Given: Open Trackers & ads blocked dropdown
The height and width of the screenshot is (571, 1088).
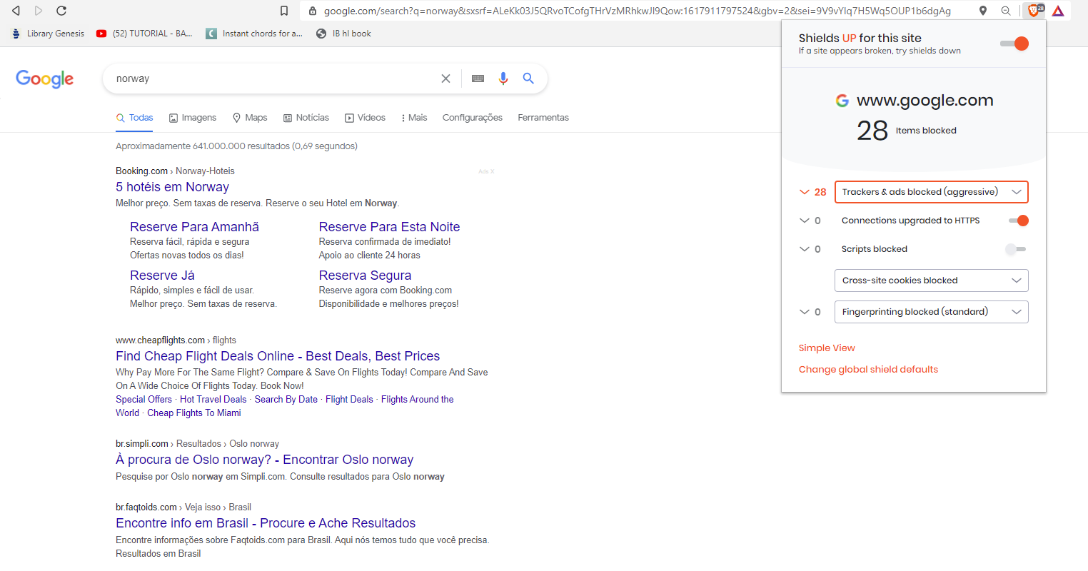Looking at the screenshot, I should coord(932,192).
